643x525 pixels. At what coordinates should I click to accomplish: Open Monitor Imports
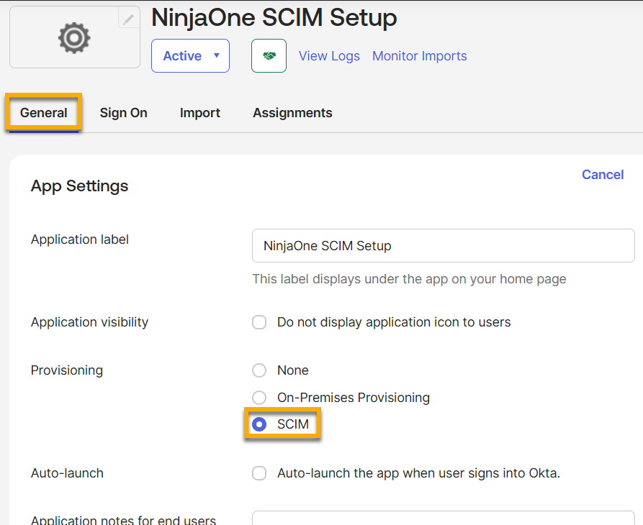(419, 55)
